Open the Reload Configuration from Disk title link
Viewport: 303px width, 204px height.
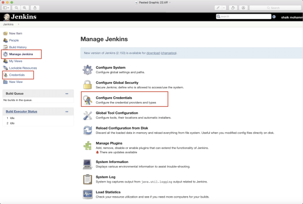(x=122, y=128)
